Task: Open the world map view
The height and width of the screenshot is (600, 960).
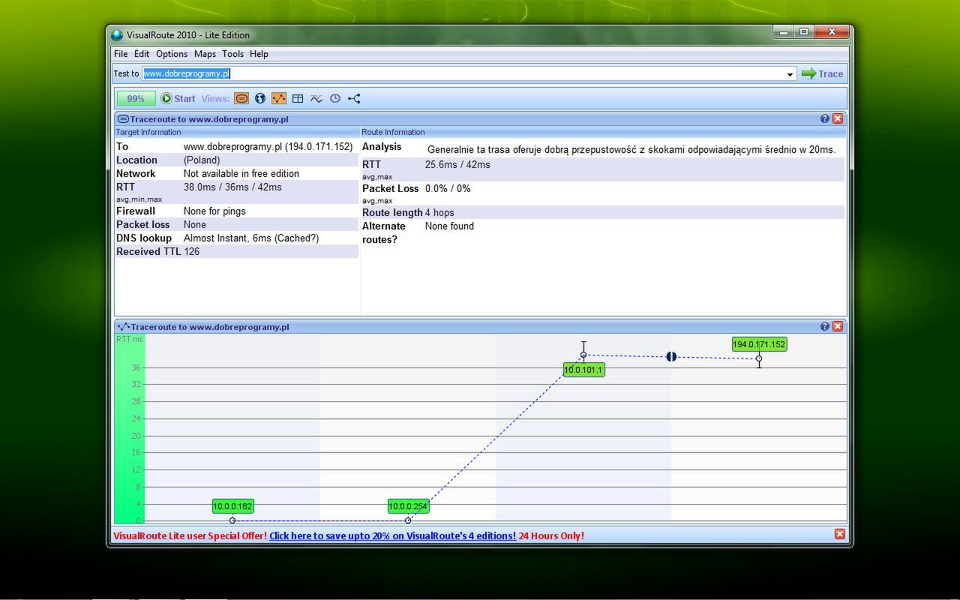Action: coord(260,98)
